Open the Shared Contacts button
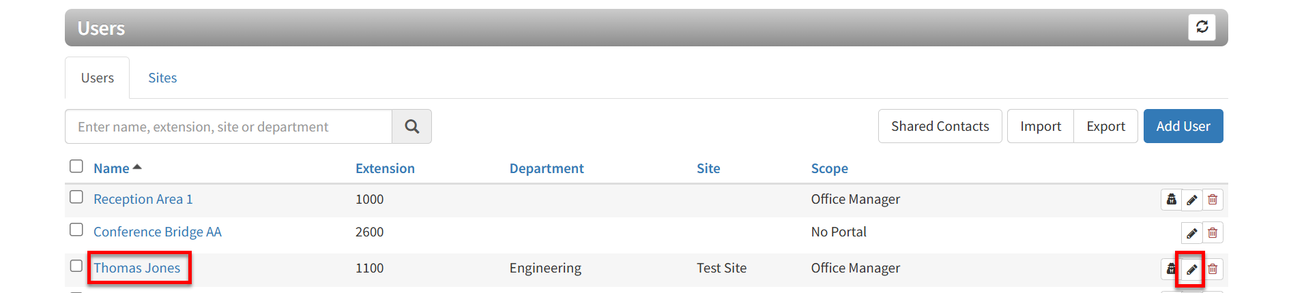Viewport: 1289px width, 293px height. (x=940, y=126)
